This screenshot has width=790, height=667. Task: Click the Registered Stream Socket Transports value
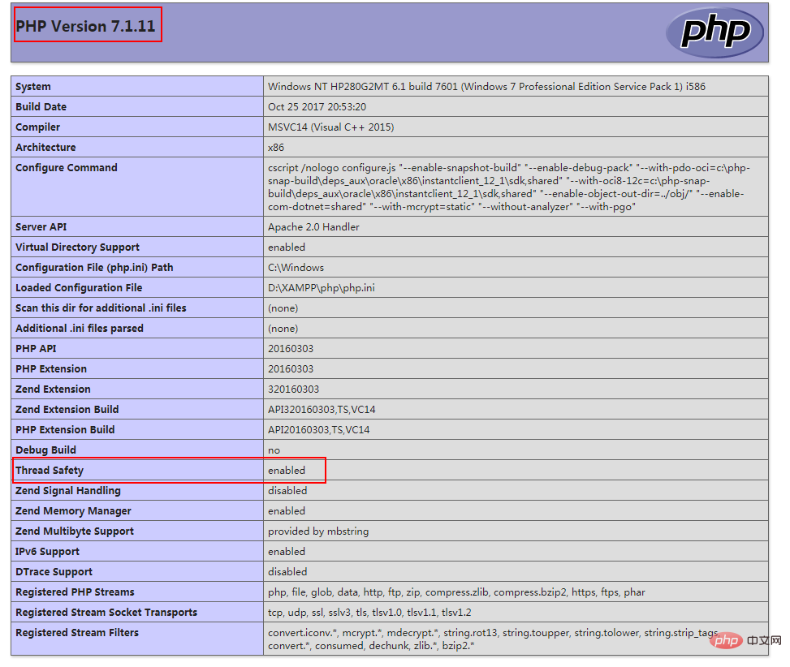click(x=369, y=613)
